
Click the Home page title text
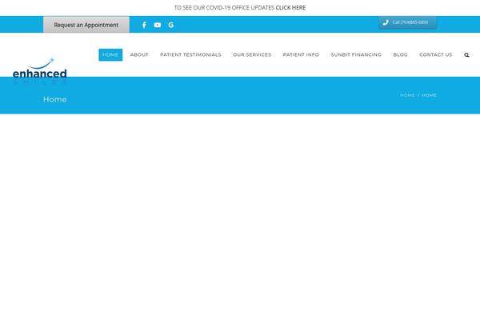pyautogui.click(x=54, y=99)
